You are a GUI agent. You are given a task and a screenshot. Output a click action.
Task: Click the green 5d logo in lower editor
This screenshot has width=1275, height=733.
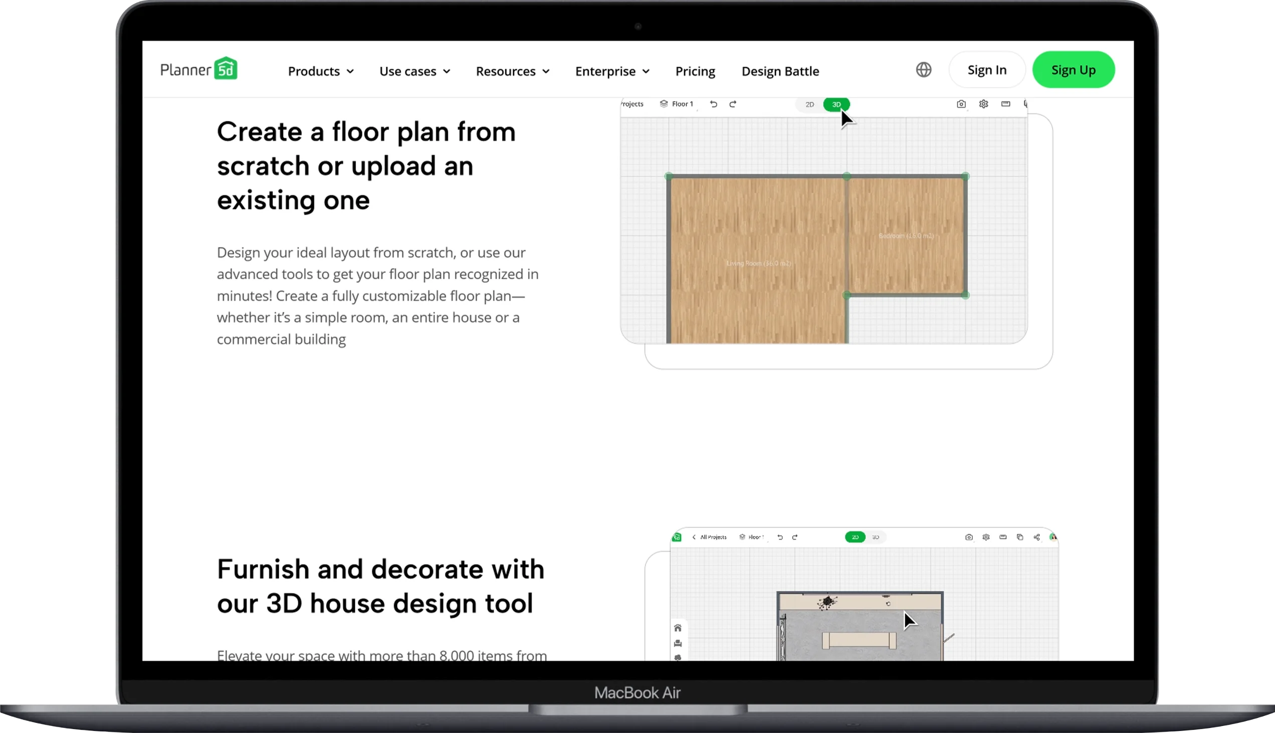click(677, 536)
